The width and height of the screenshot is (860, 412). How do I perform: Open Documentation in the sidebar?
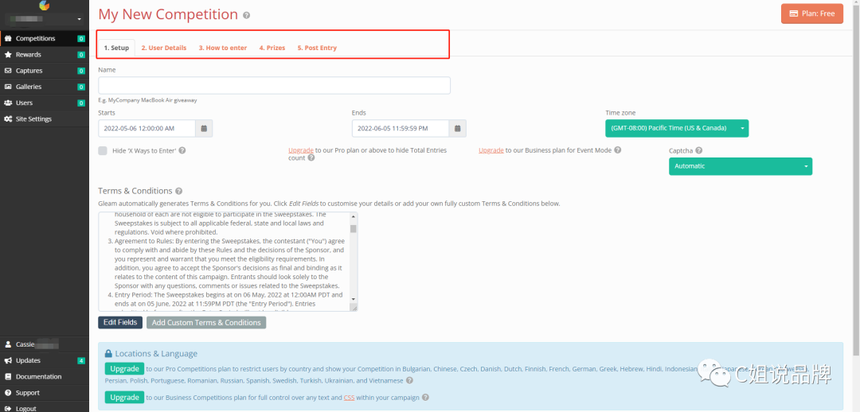coord(44,377)
